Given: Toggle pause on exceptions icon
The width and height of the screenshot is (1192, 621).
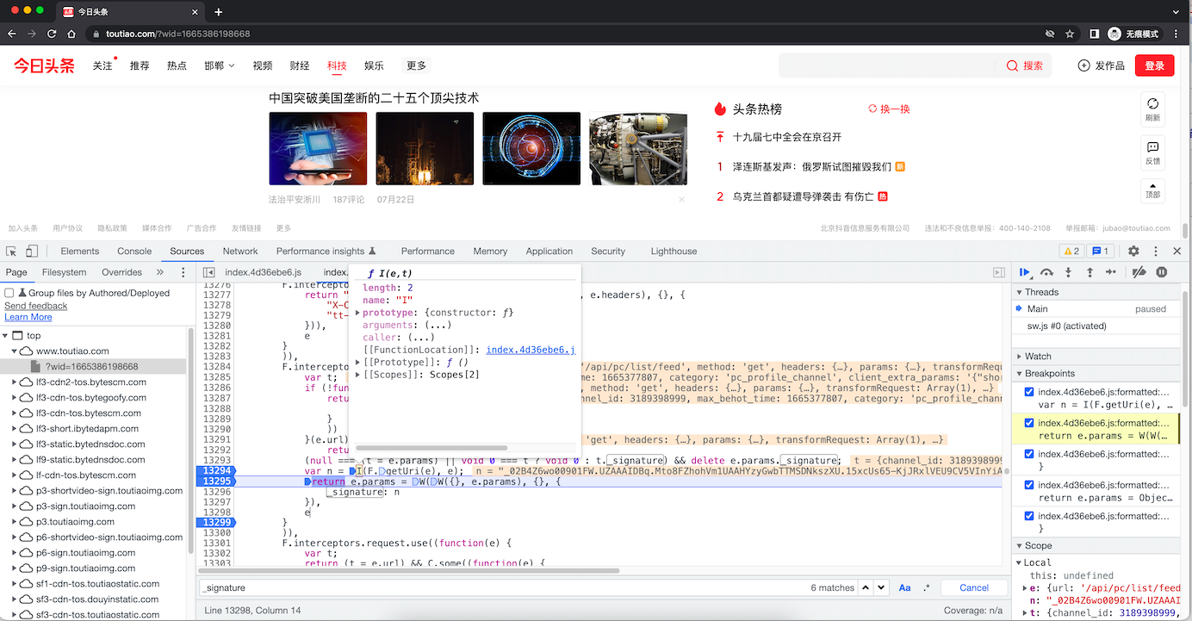Looking at the screenshot, I should (x=1162, y=272).
